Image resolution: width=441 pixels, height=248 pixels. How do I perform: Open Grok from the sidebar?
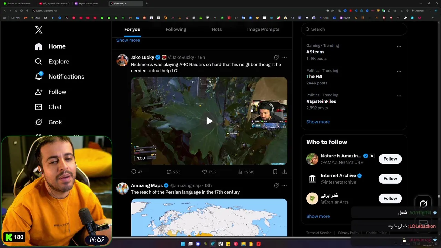[49, 122]
